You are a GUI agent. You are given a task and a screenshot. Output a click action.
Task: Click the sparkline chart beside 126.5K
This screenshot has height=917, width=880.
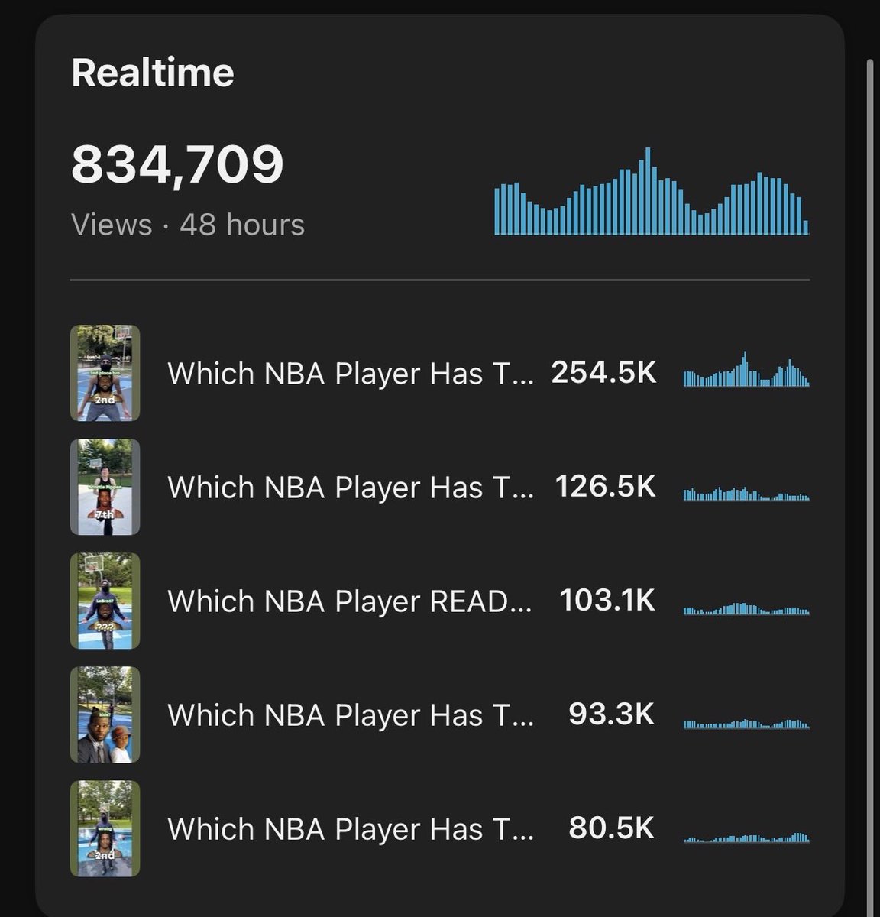[x=746, y=494]
